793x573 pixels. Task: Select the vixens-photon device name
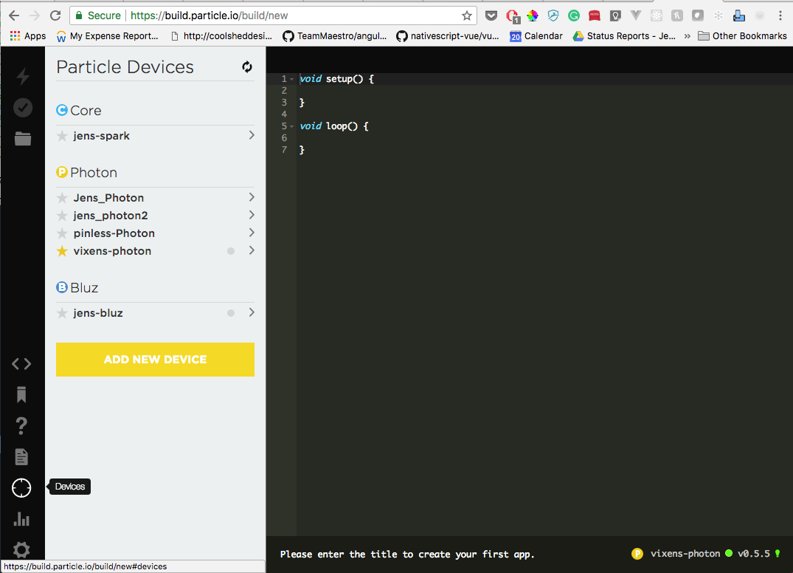tap(112, 251)
